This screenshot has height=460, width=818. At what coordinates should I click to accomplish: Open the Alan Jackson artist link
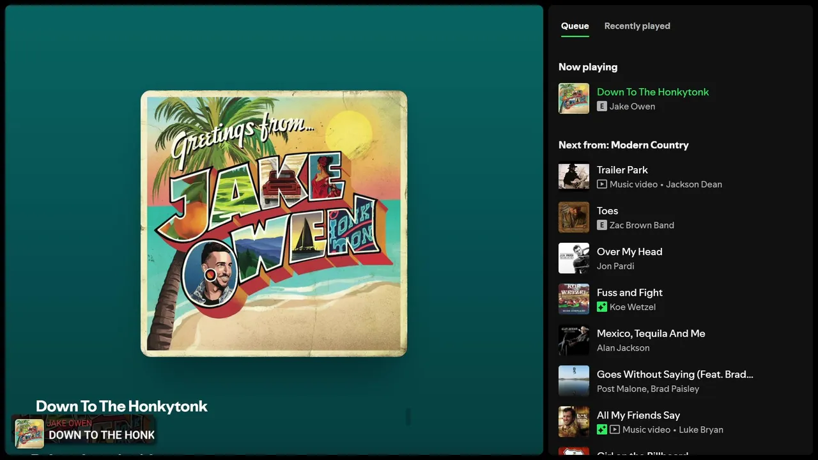pyautogui.click(x=623, y=348)
